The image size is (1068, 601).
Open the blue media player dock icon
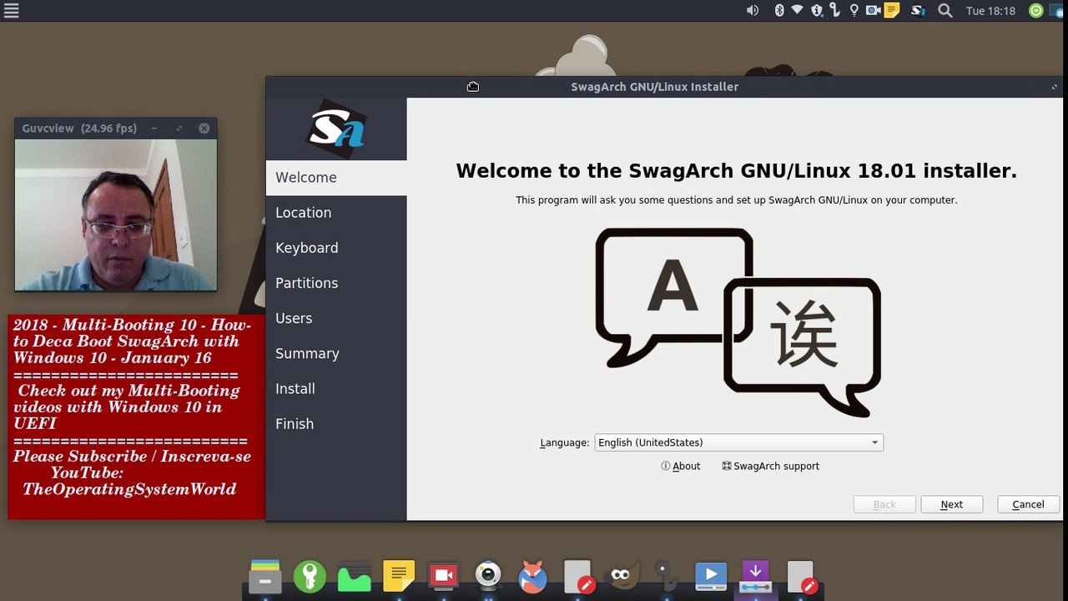[711, 575]
